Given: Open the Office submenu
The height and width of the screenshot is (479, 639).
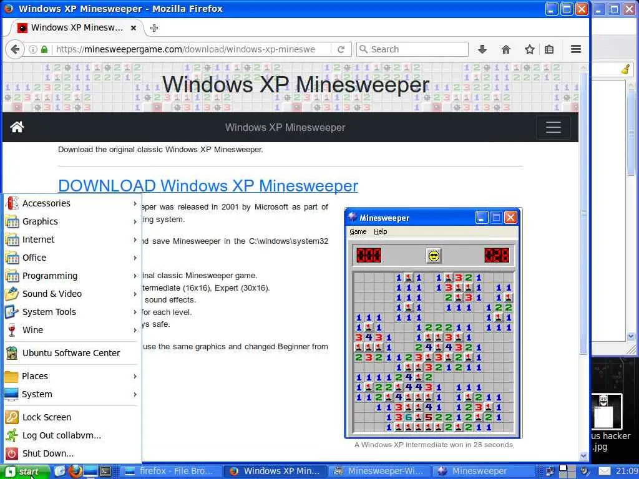Looking at the screenshot, I should click(72, 258).
